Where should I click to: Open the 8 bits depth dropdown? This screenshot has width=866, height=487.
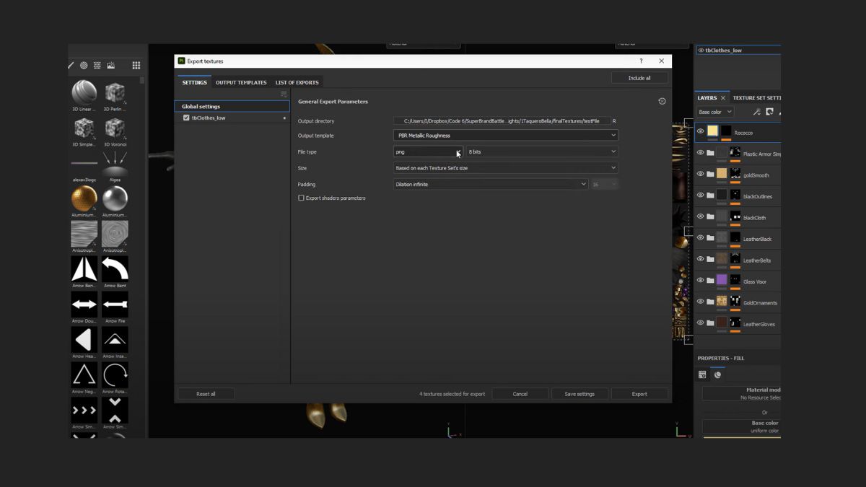[x=542, y=152]
